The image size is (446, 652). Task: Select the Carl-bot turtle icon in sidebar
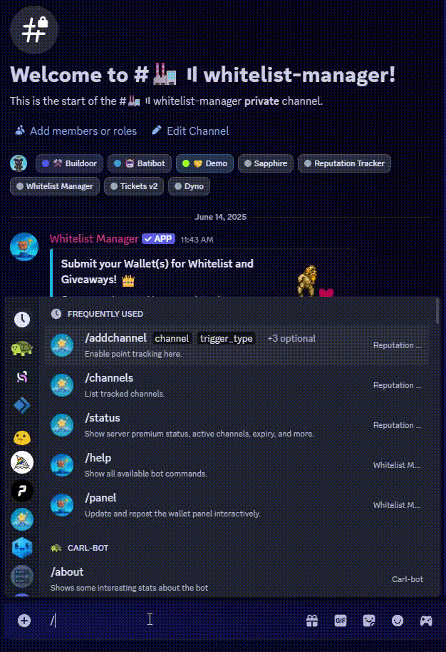coord(22,348)
